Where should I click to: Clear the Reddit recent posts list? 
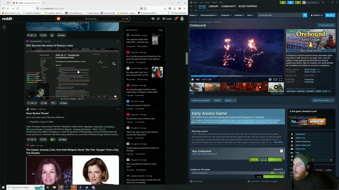pos(160,30)
